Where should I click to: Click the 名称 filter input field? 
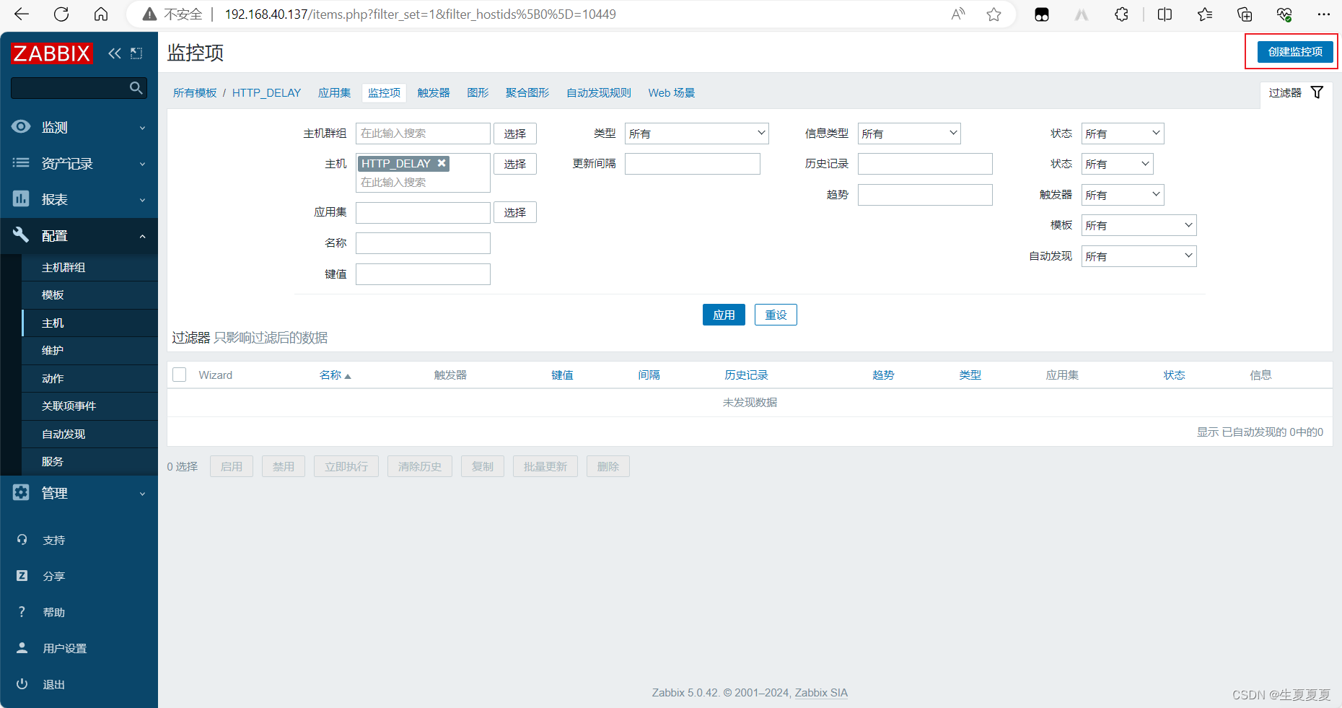coord(423,243)
